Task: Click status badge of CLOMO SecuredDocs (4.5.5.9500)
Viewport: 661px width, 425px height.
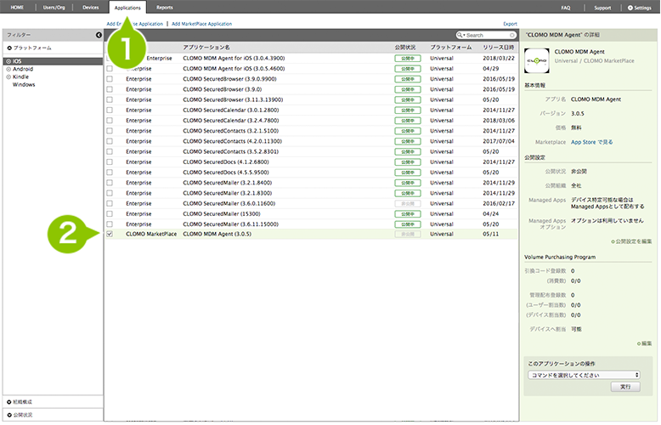Action: pos(408,173)
